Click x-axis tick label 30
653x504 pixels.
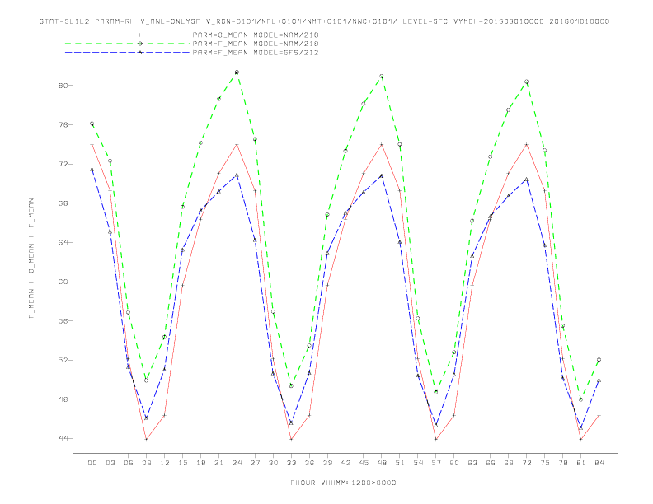click(x=273, y=463)
